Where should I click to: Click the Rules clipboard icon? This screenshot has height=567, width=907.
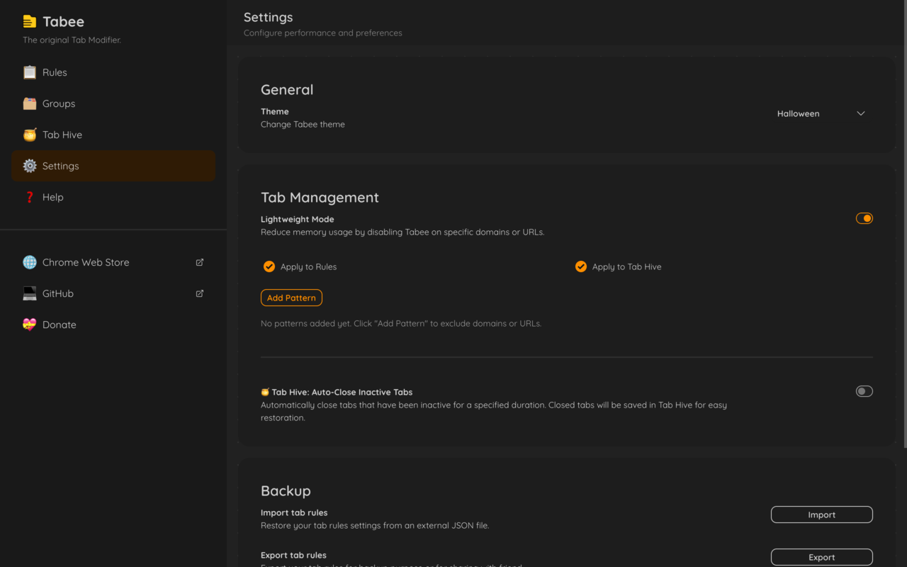point(30,72)
